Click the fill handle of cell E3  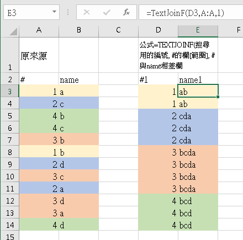click(218, 97)
